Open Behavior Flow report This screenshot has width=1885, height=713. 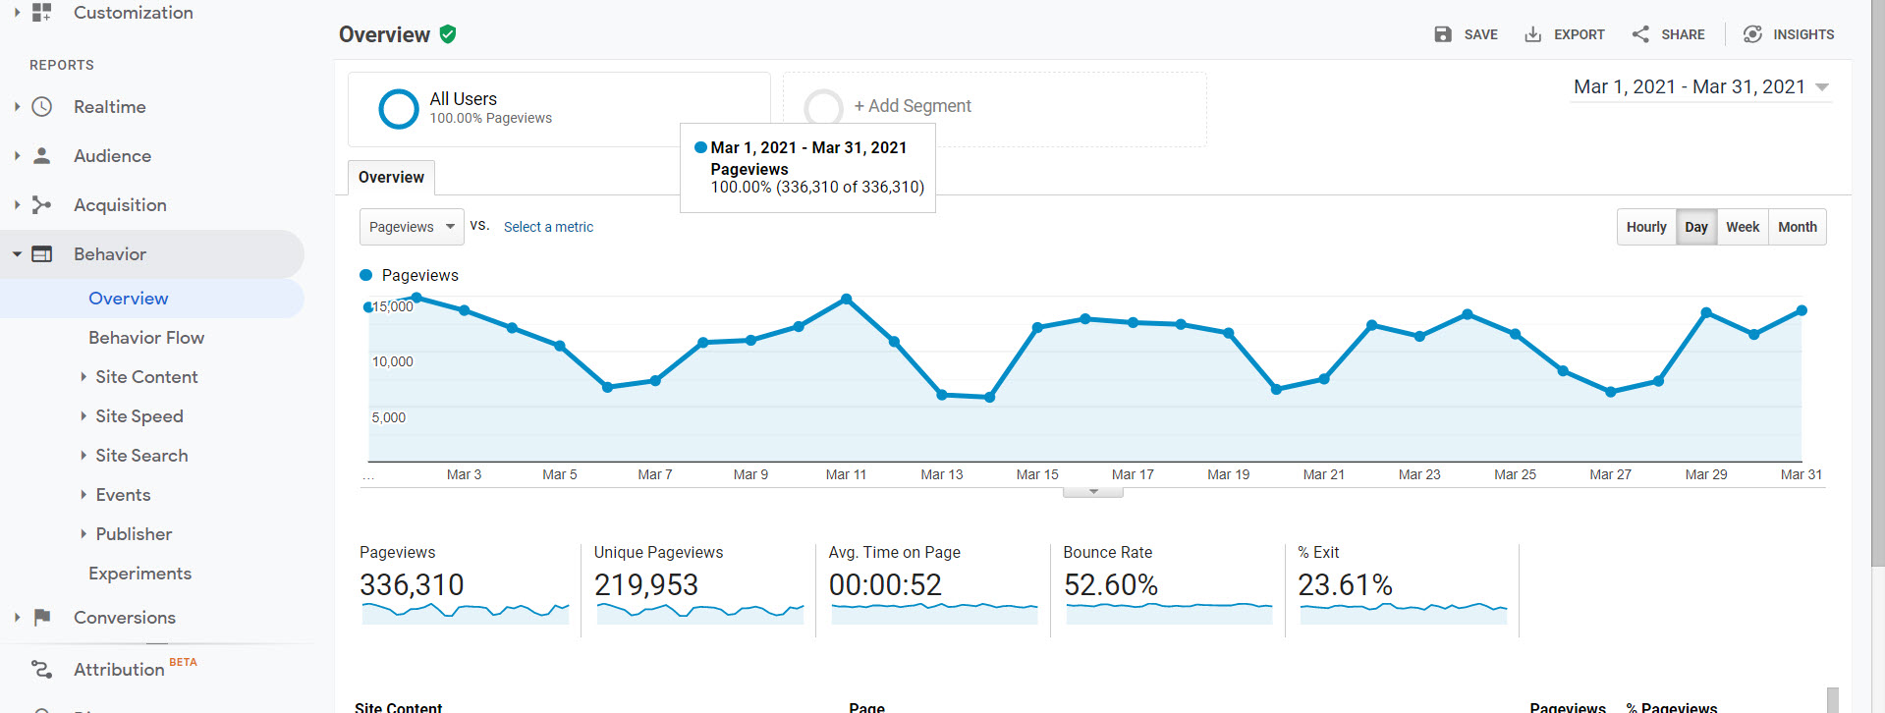(x=146, y=338)
